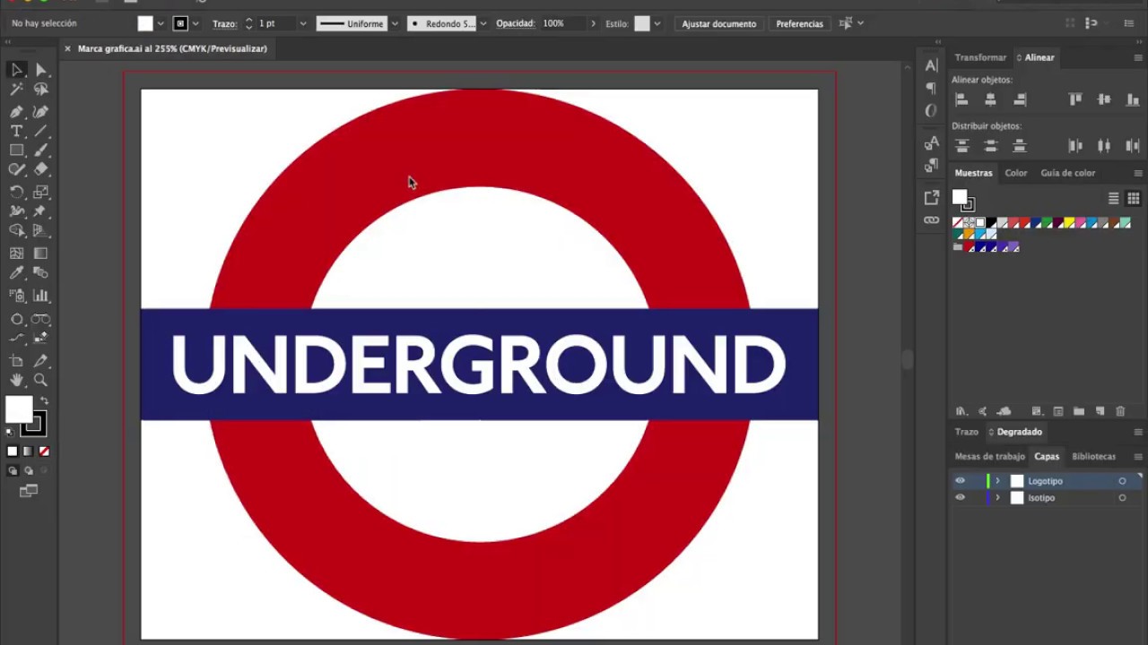
Task: Open the Uniforme stroke profile dropdown
Action: point(394,23)
